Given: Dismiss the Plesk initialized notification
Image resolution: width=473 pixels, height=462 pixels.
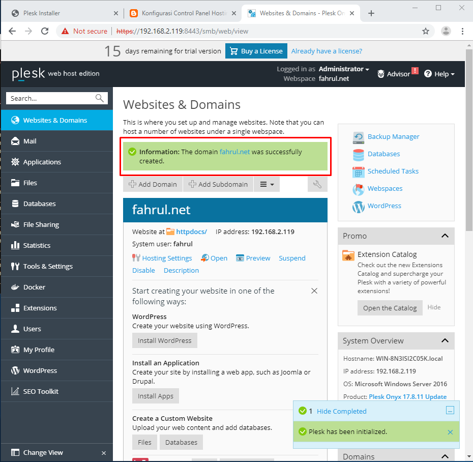Looking at the screenshot, I should pyautogui.click(x=450, y=432).
